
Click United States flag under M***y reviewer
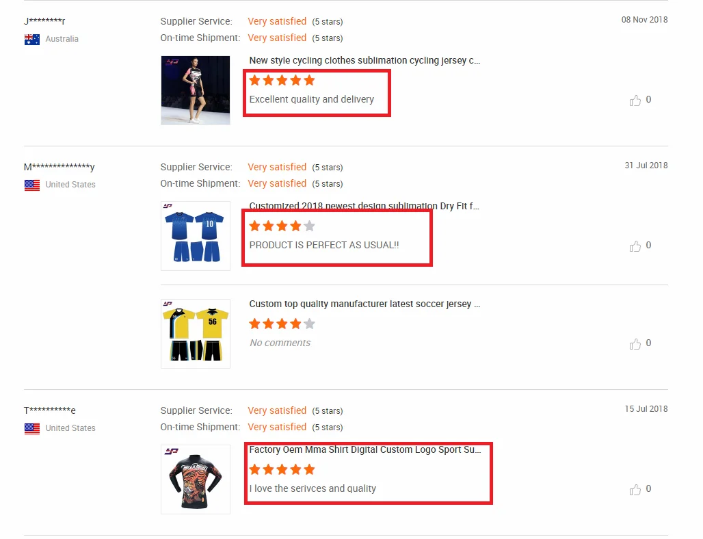pos(32,185)
